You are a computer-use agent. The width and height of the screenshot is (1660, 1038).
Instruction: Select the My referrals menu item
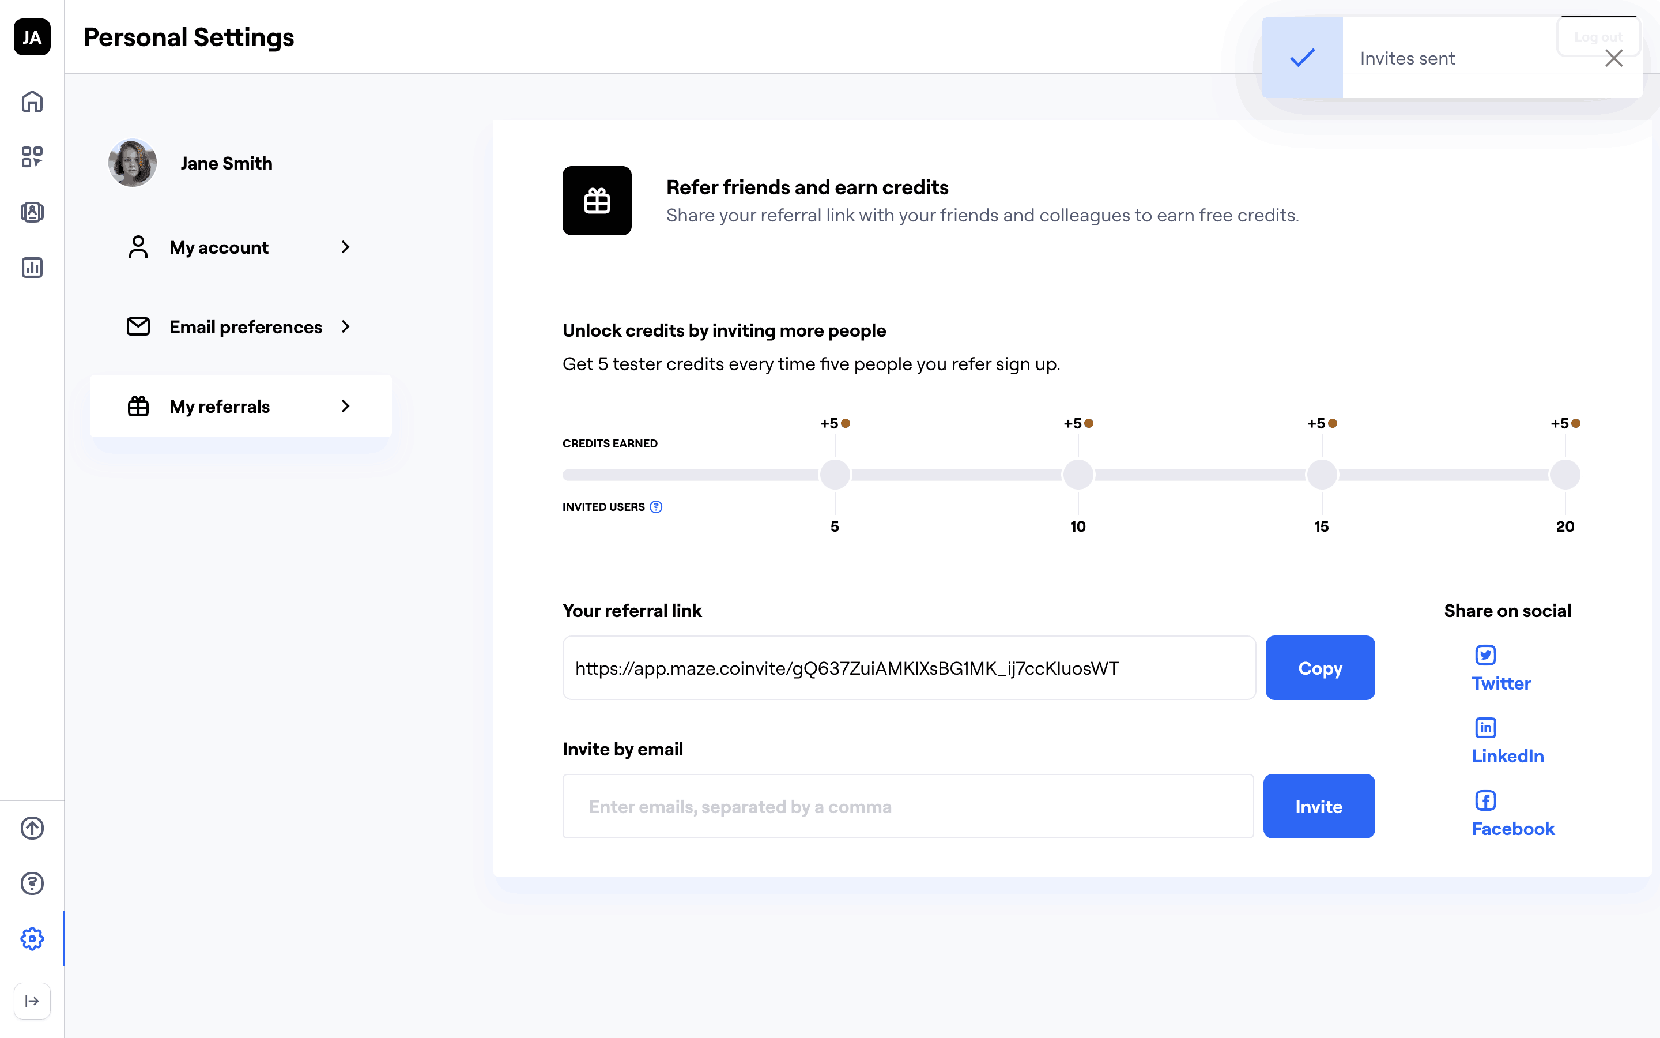click(x=220, y=407)
